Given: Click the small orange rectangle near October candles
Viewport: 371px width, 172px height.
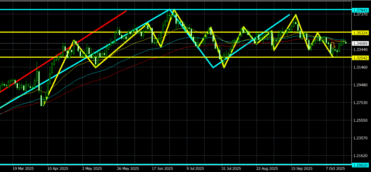Looking at the screenshot, I should [x=333, y=44].
